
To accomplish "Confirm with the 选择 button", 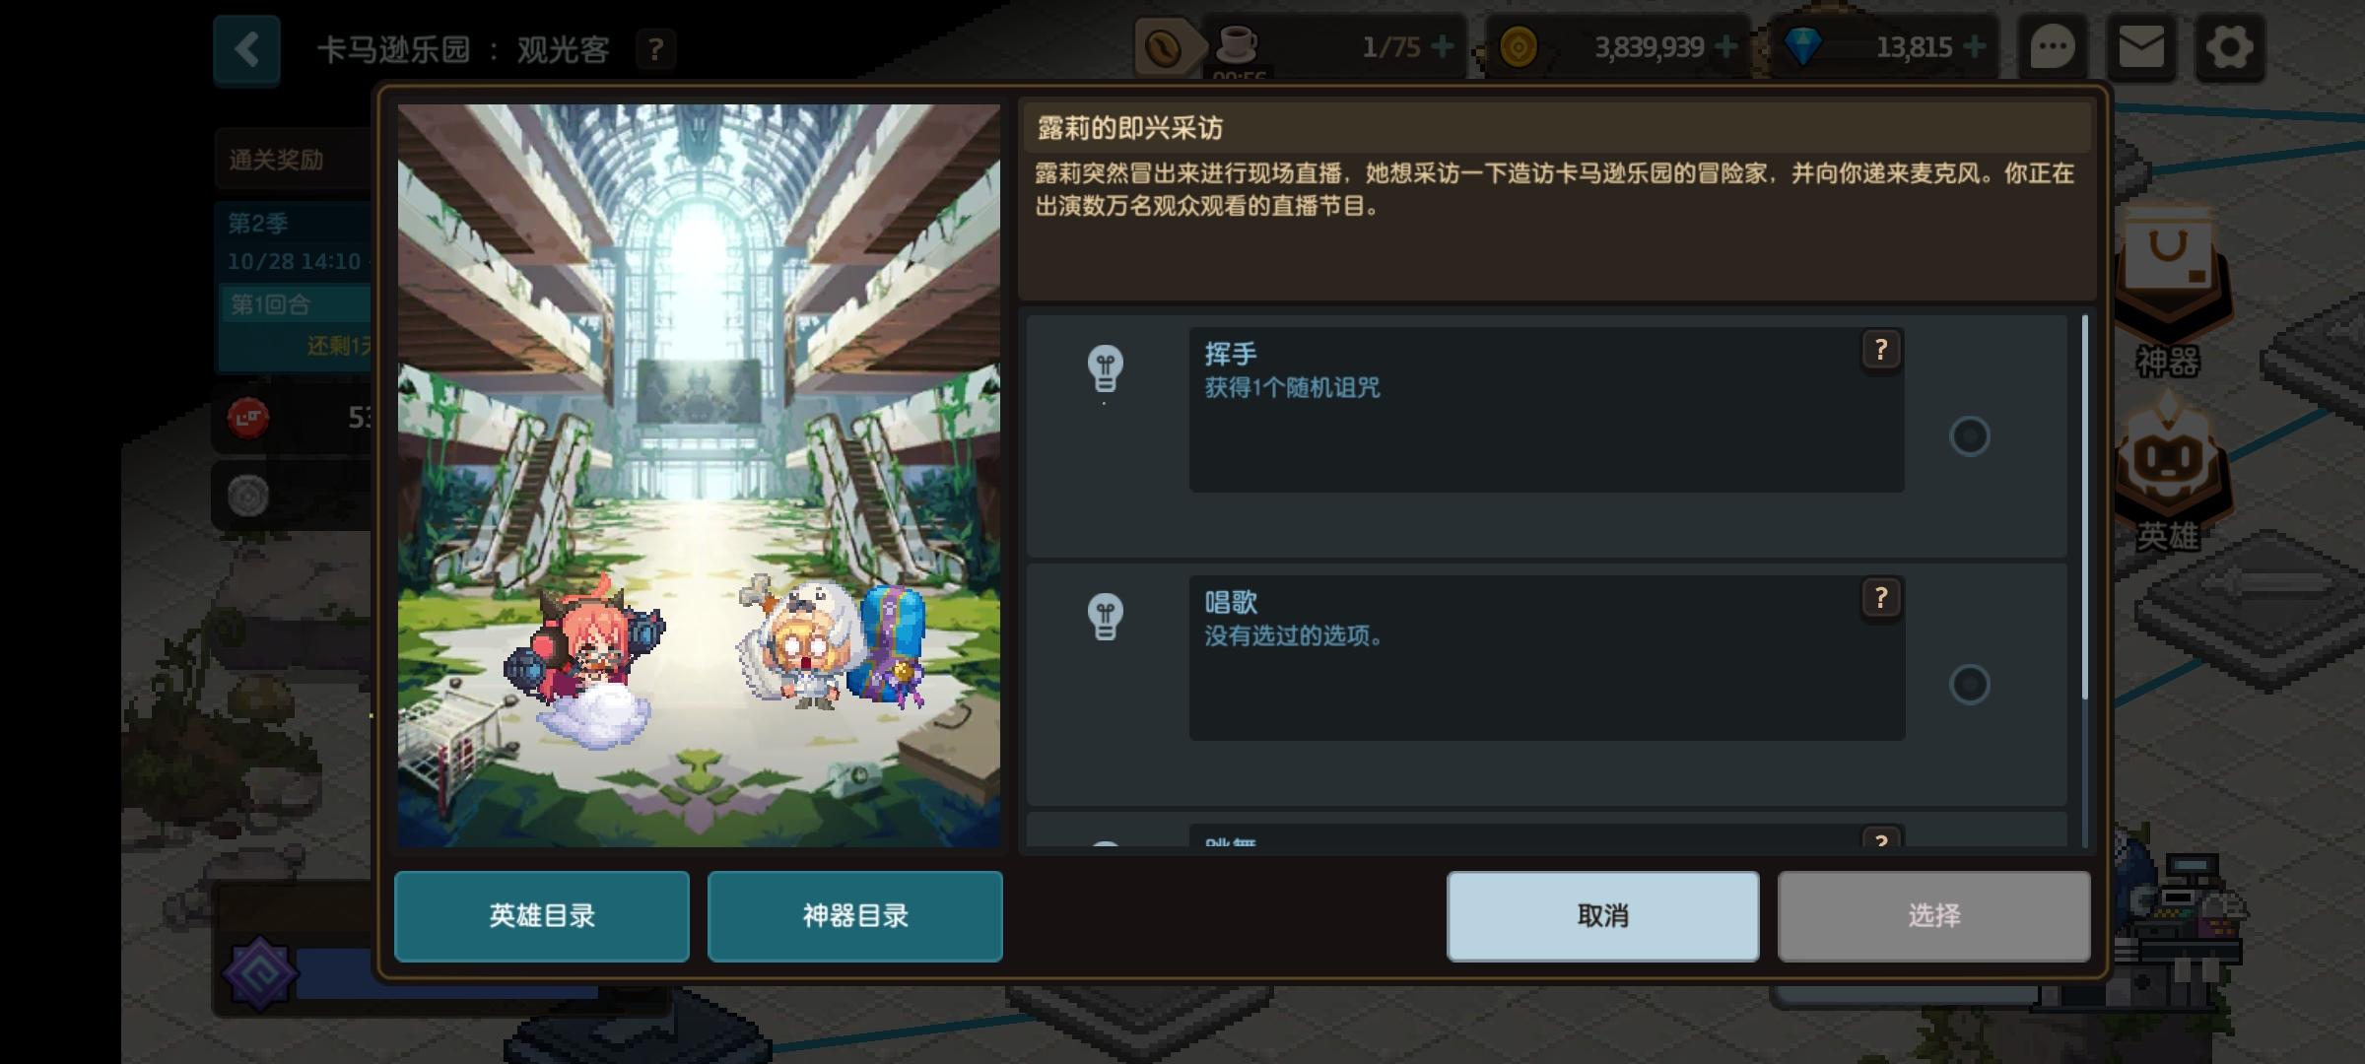I will [x=1934, y=916].
